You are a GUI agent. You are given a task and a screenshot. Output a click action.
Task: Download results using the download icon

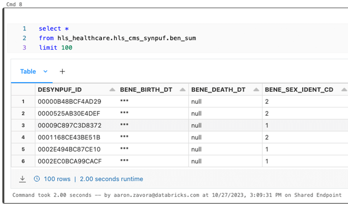pos(22,179)
